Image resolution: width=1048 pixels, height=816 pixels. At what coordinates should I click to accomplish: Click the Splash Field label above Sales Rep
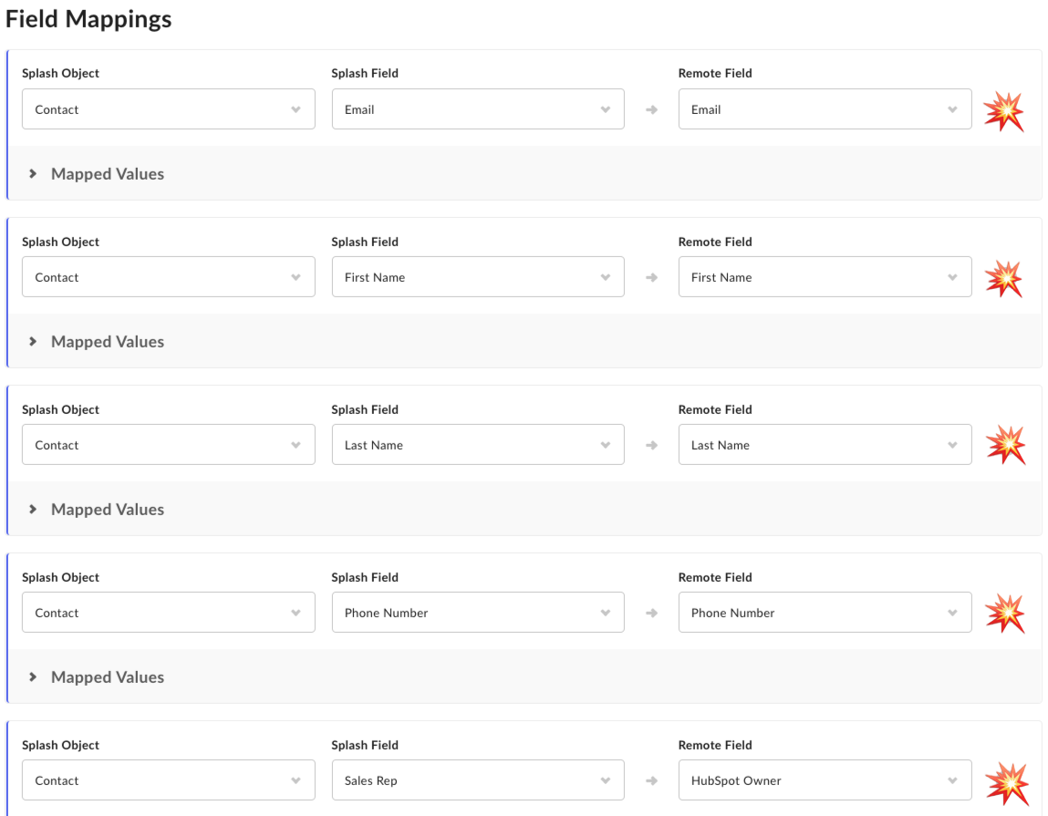point(365,745)
